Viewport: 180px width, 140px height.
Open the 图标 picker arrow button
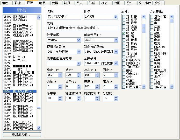(x=116, y=17)
